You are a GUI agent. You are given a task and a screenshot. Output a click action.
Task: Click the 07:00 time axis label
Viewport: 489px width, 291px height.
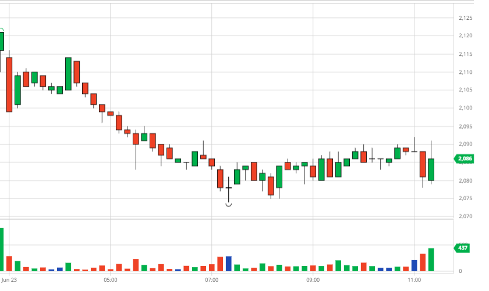tap(212, 280)
